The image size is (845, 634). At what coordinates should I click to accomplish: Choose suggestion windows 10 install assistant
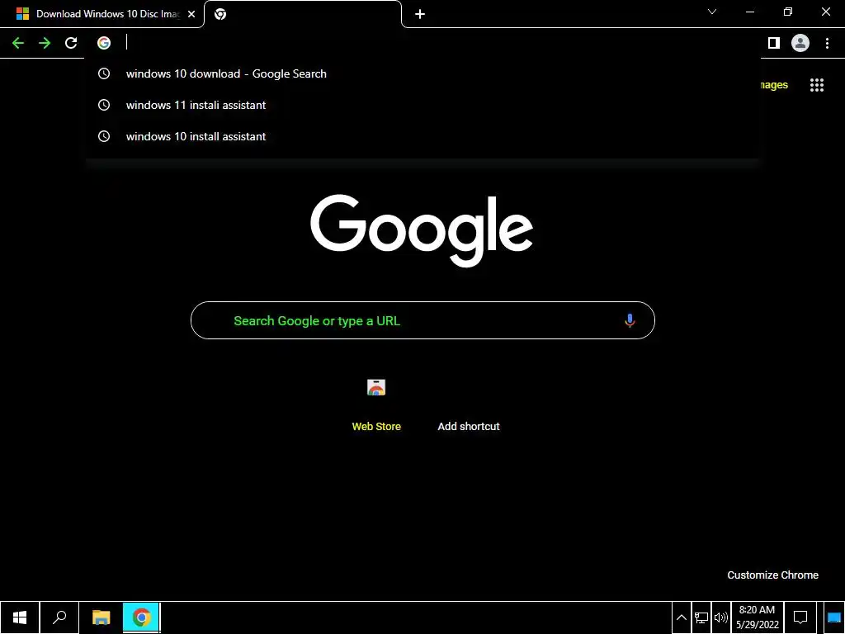(423, 136)
